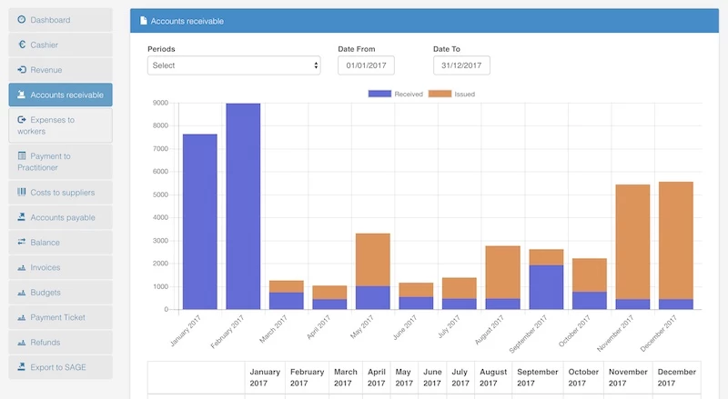Click the February 2017 bar in chart
Image resolution: width=728 pixels, height=399 pixels.
click(243, 205)
